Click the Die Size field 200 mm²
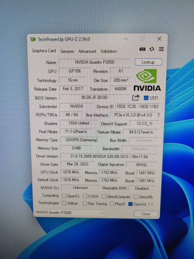Screen dimensions: 194x259 pos(120,80)
